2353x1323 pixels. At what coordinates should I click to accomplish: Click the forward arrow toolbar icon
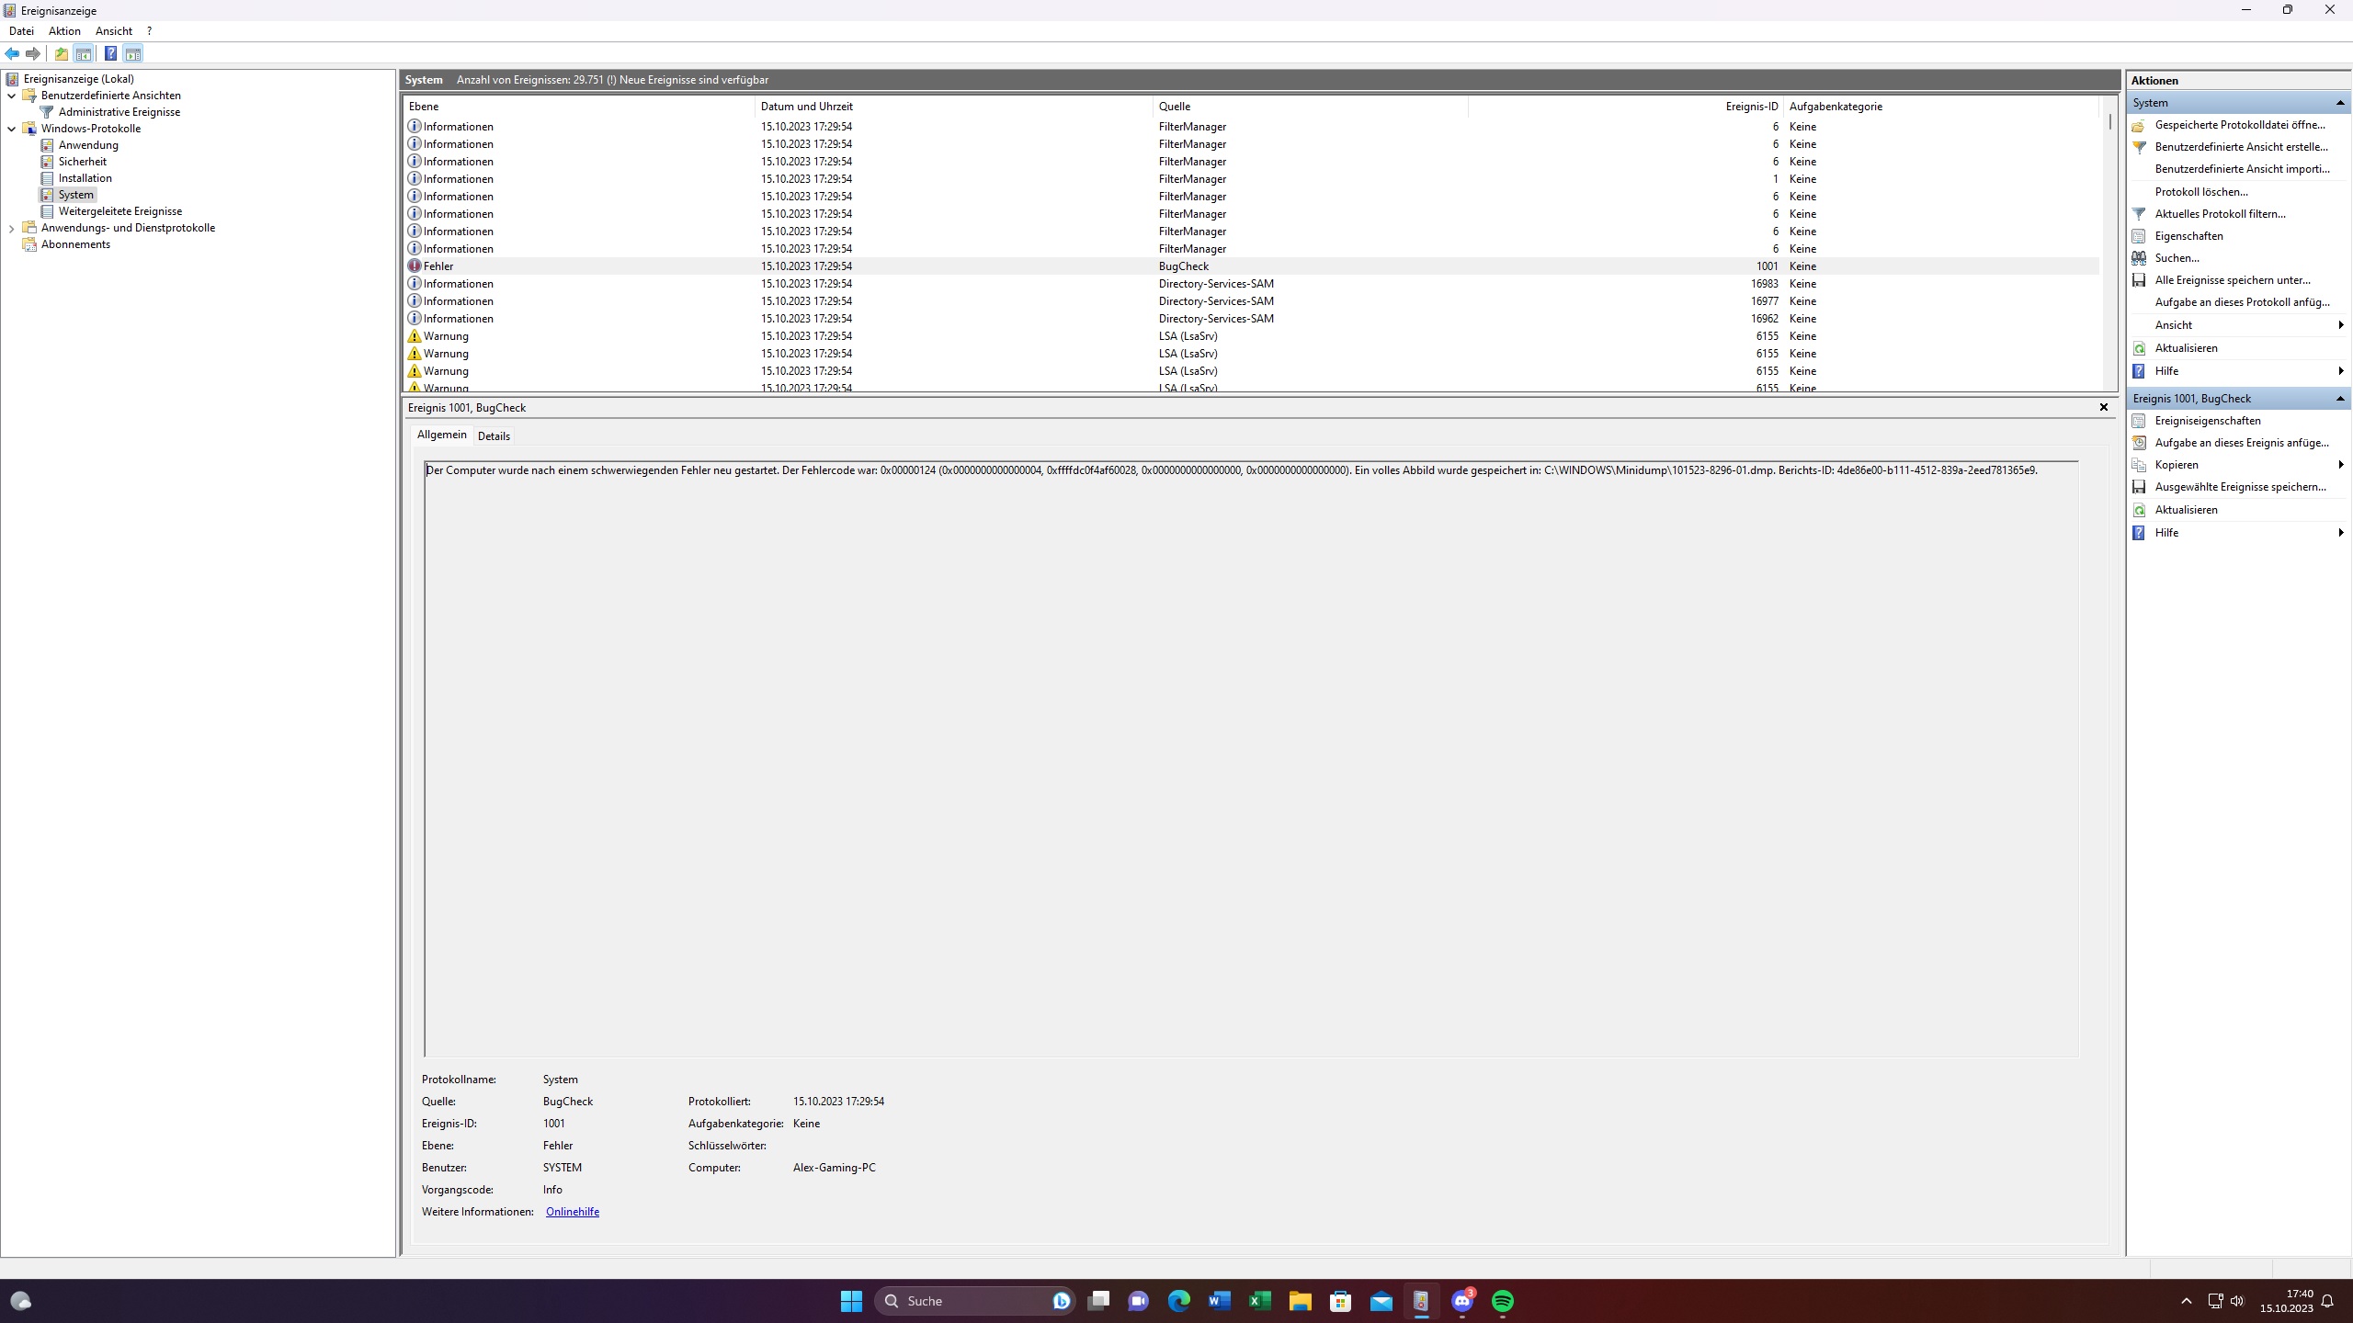(x=33, y=54)
